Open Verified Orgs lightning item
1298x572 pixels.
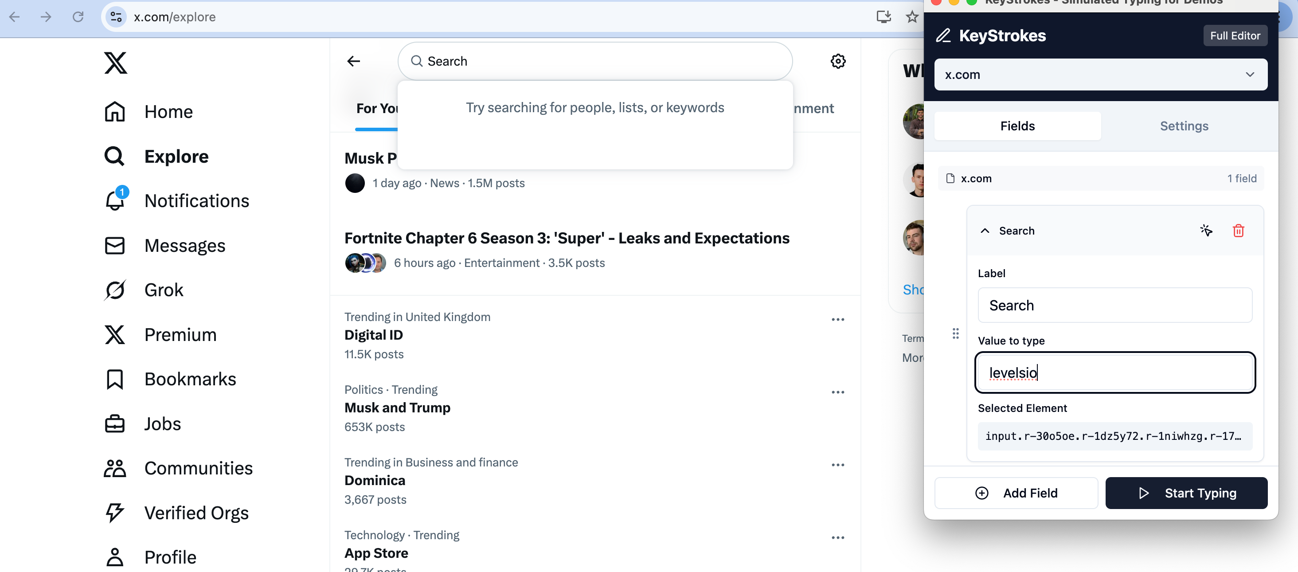[x=176, y=513]
